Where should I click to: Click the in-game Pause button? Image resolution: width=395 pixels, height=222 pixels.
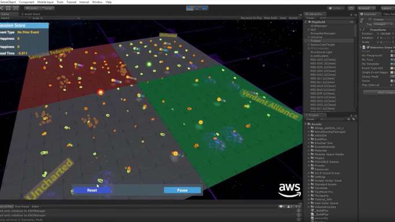(x=182, y=190)
